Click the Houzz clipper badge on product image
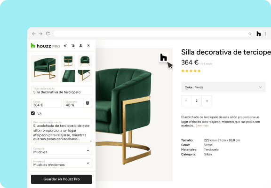 coord(164,57)
